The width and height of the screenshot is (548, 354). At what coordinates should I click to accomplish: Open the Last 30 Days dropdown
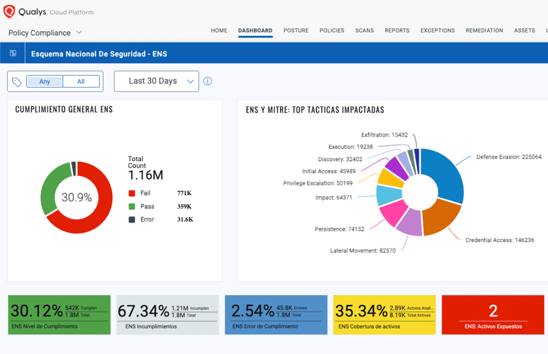point(156,81)
